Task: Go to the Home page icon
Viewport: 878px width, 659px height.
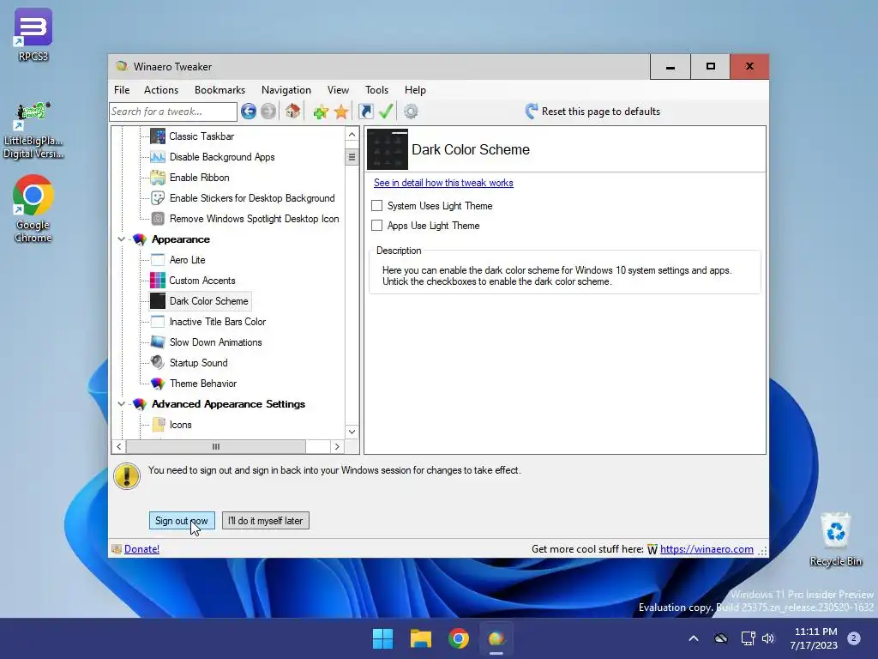Action: (x=292, y=111)
